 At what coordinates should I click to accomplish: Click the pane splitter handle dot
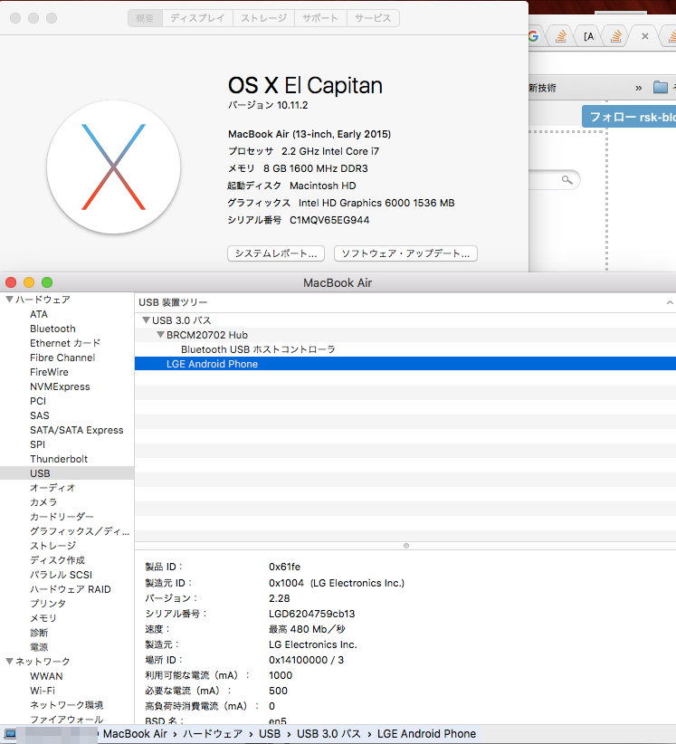tap(406, 546)
